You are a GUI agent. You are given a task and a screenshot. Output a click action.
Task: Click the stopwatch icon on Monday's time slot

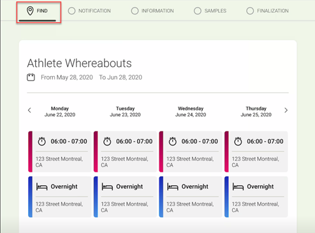(41, 141)
